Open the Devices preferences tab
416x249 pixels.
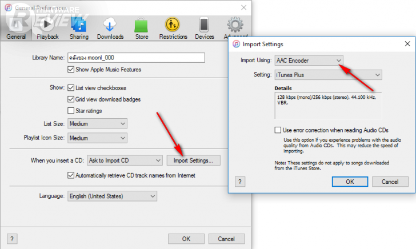[x=205, y=29]
